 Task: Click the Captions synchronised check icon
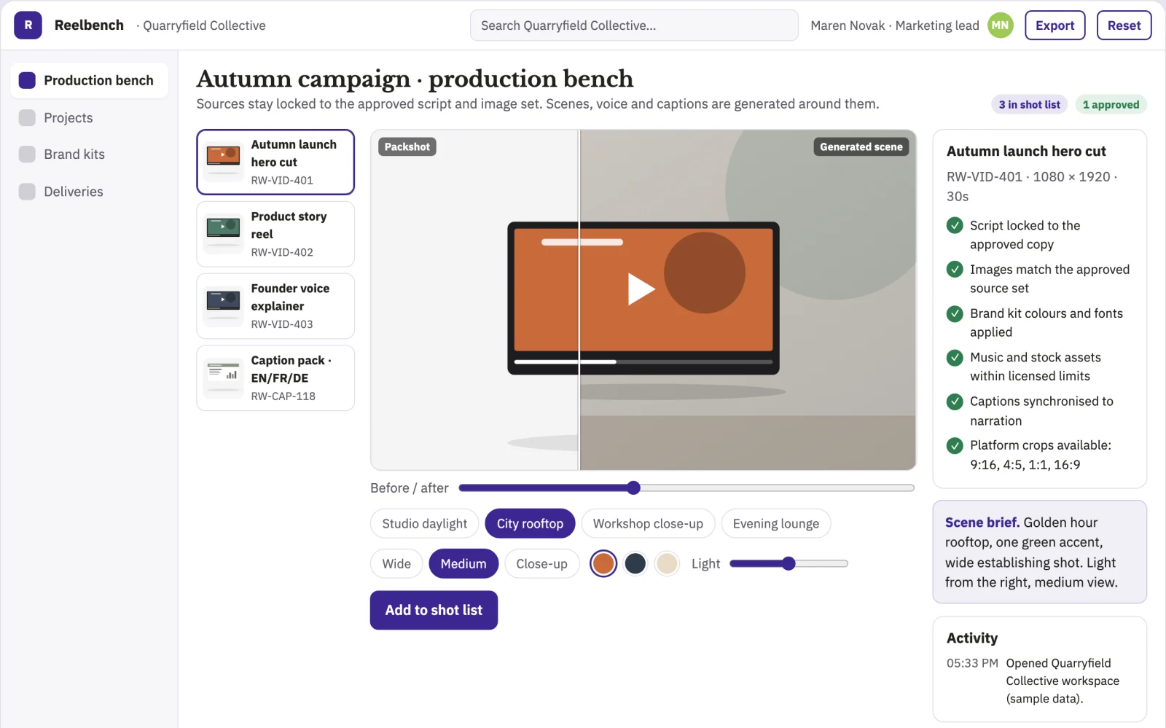pos(955,402)
